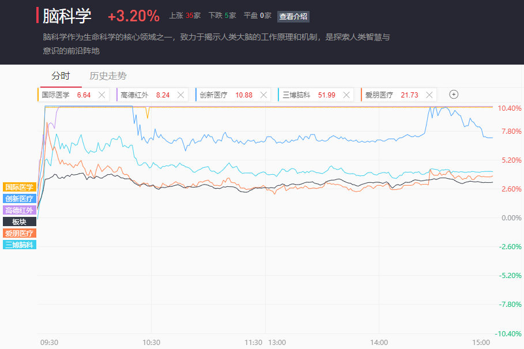Remove 国际医学 from the comparison chips
This screenshot has height=349, width=524.
pyautogui.click(x=101, y=95)
